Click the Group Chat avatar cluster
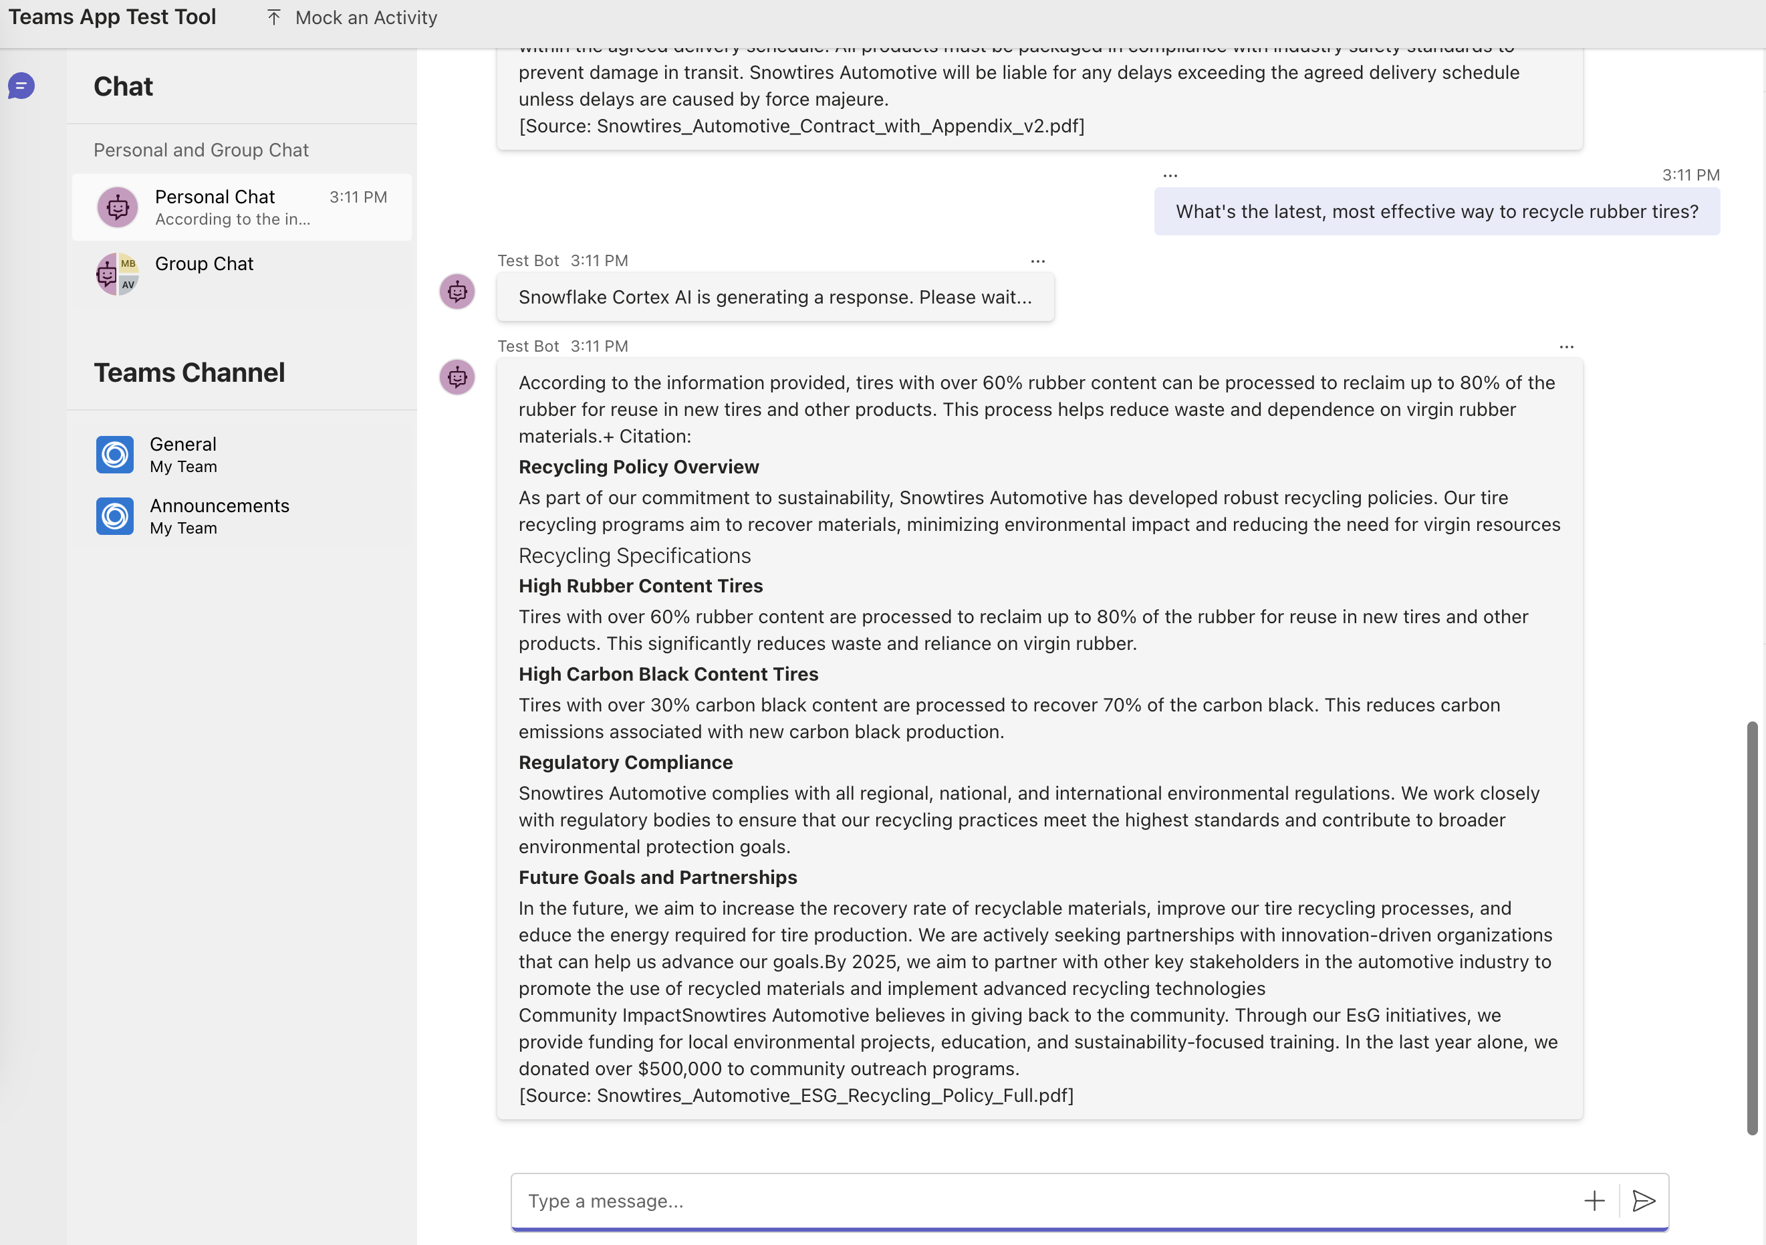The width and height of the screenshot is (1766, 1245). click(x=118, y=274)
